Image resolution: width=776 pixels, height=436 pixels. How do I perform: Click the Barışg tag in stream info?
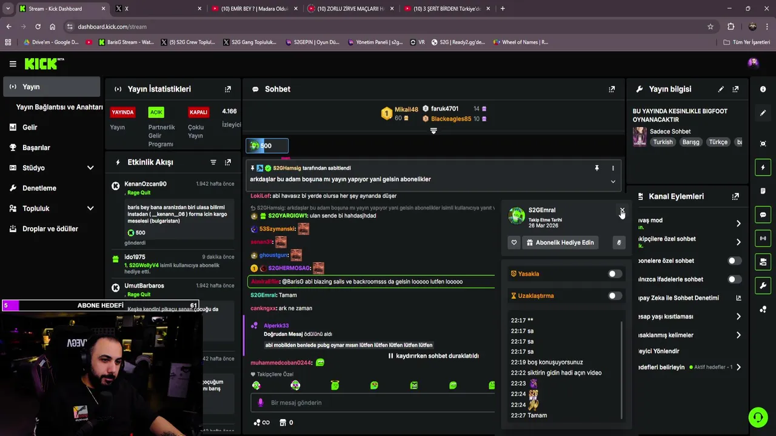[691, 142]
